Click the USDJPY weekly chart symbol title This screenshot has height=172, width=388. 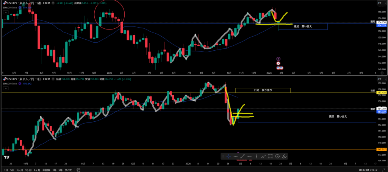click(27, 3)
